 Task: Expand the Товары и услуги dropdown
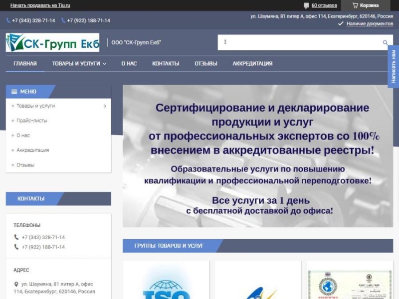pyautogui.click(x=79, y=64)
